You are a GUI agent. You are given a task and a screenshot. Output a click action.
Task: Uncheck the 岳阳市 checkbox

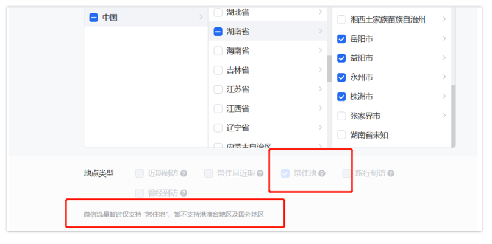(x=341, y=39)
